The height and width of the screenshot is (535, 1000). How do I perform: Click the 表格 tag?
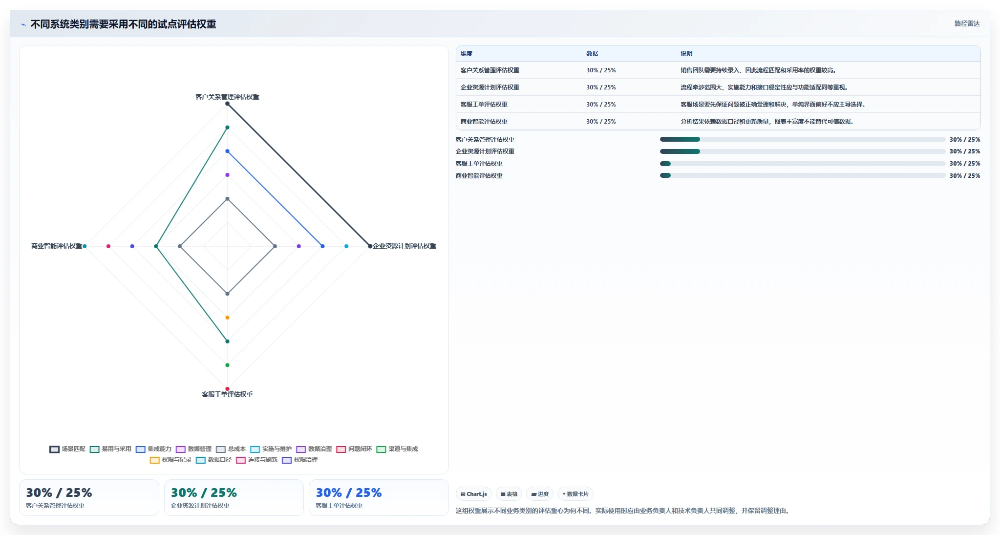(509, 494)
